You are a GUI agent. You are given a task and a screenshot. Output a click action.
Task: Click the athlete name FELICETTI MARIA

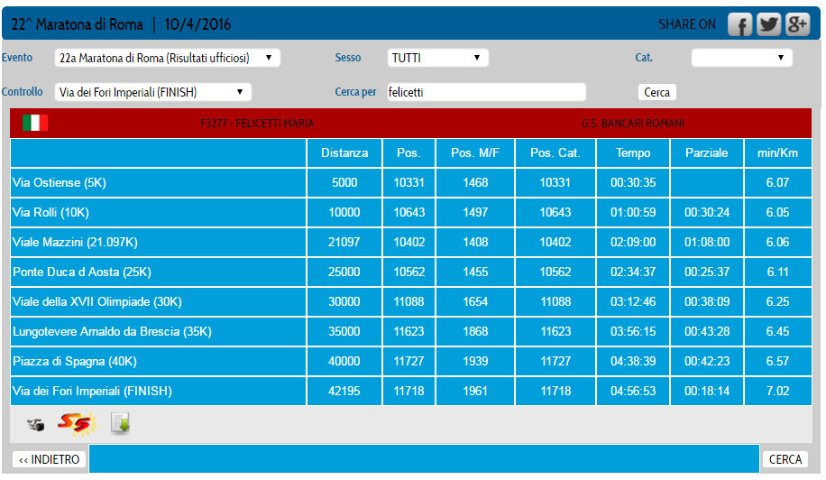[257, 124]
